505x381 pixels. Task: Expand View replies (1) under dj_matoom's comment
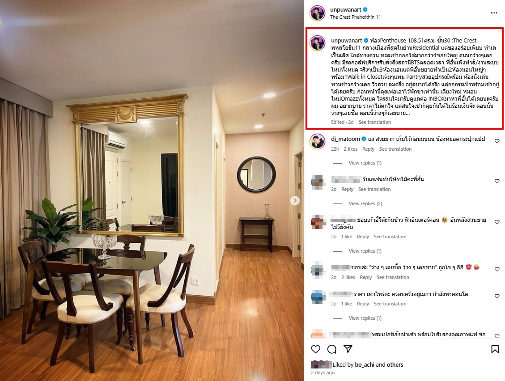click(365, 163)
